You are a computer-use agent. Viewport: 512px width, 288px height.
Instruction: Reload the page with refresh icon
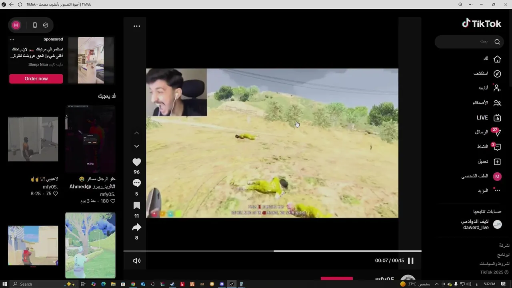(20, 4)
